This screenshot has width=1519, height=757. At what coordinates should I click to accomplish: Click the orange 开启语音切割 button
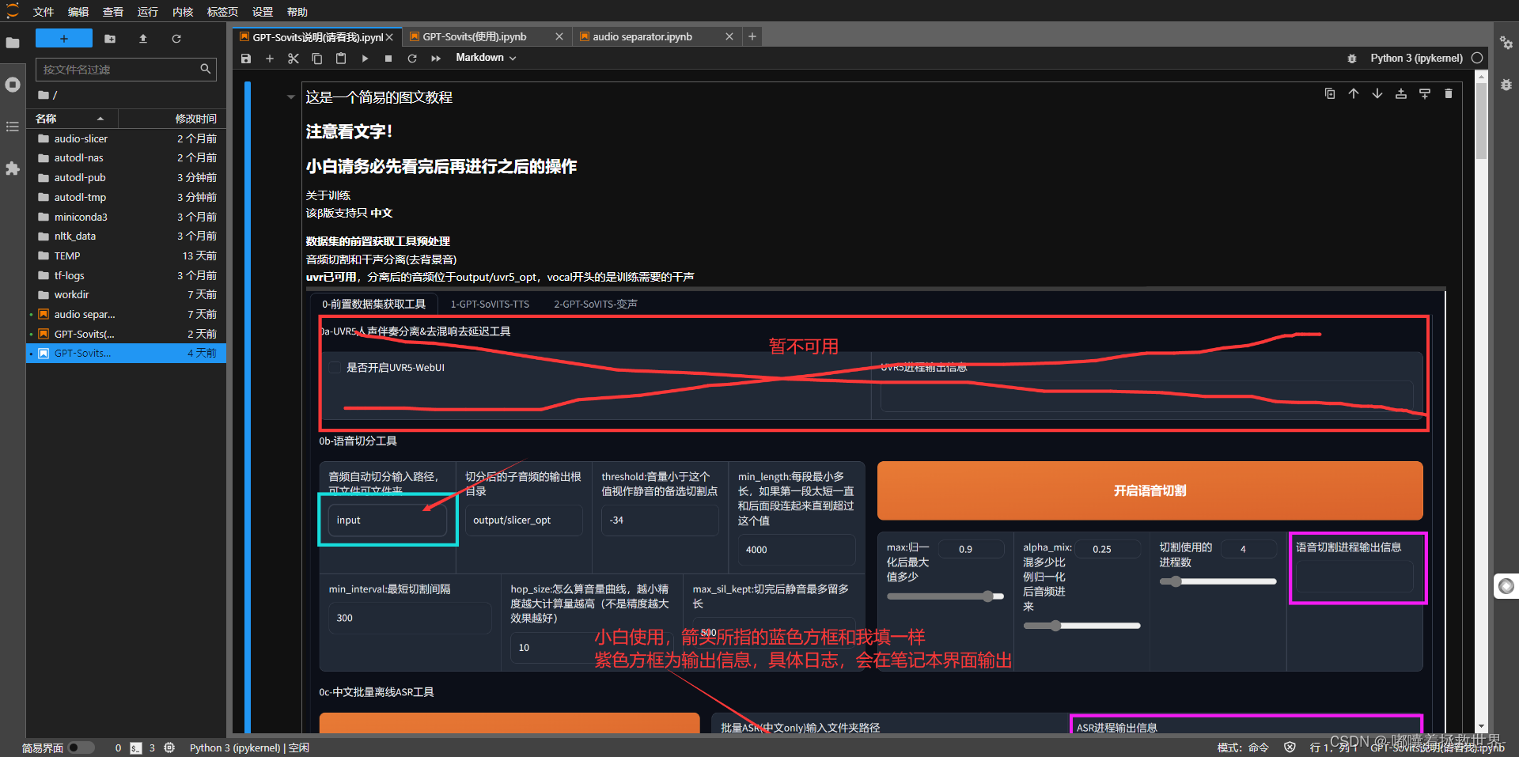pos(1150,490)
